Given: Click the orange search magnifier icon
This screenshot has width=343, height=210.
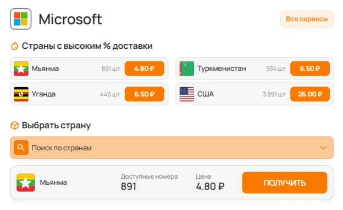Looking at the screenshot, I should [x=21, y=147].
